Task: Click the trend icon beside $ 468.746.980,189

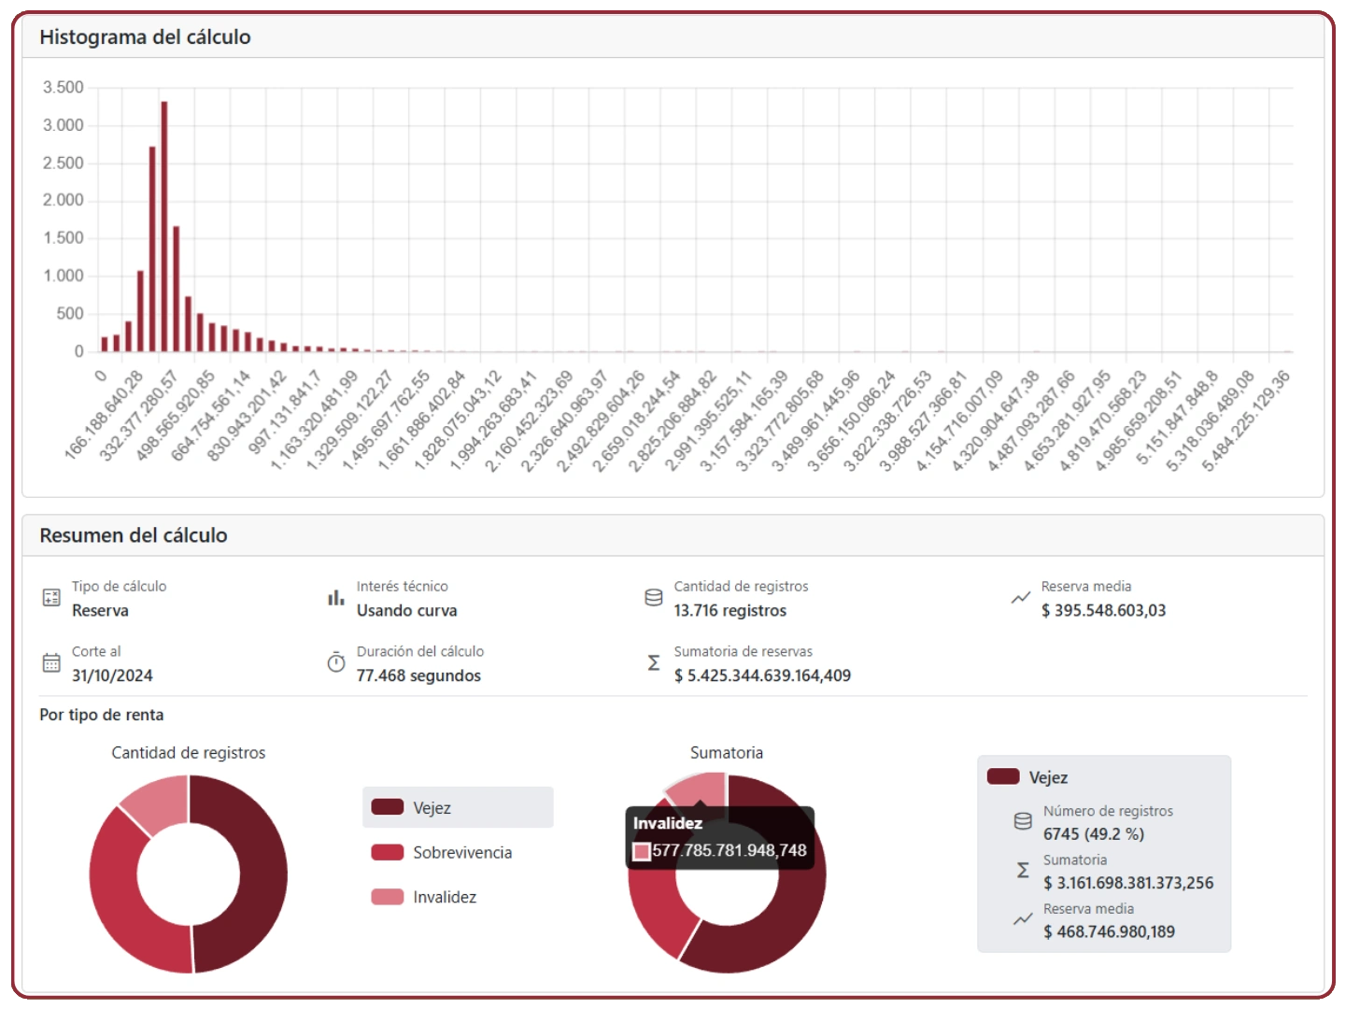Action: coord(1023,919)
